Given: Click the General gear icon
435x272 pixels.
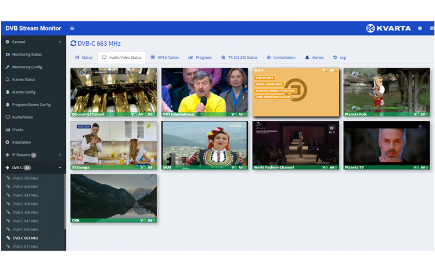Looking at the screenshot, I should click(x=8, y=42).
